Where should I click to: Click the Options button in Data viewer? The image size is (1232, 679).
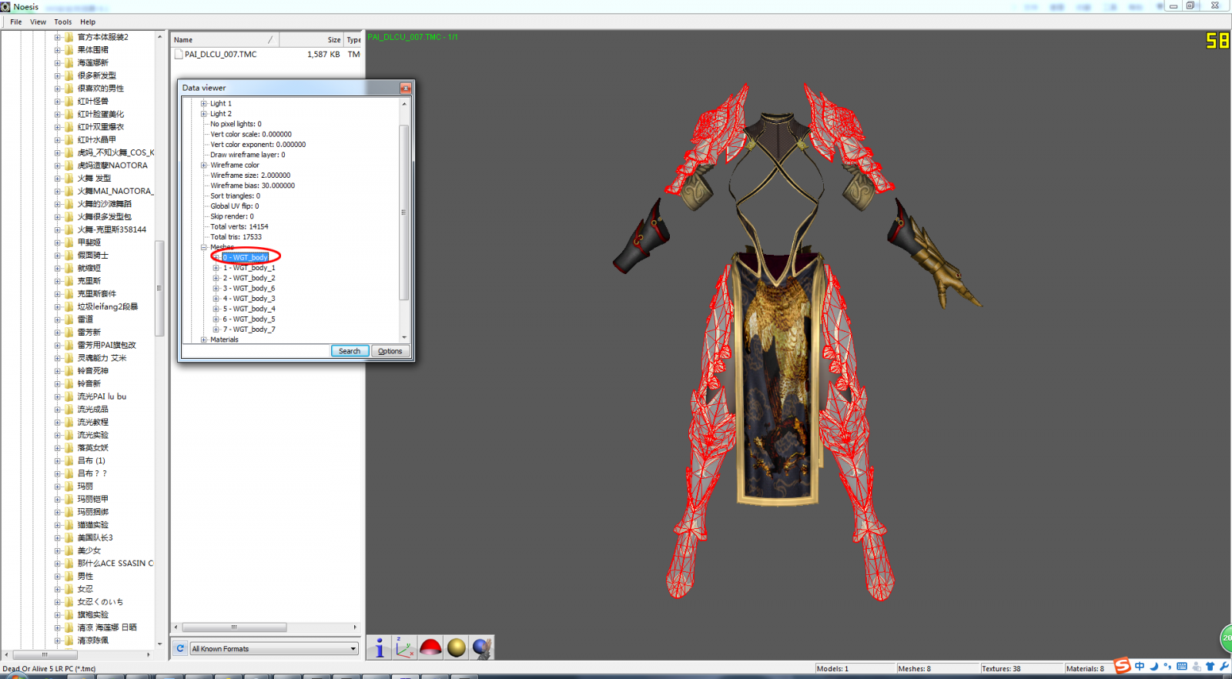390,351
